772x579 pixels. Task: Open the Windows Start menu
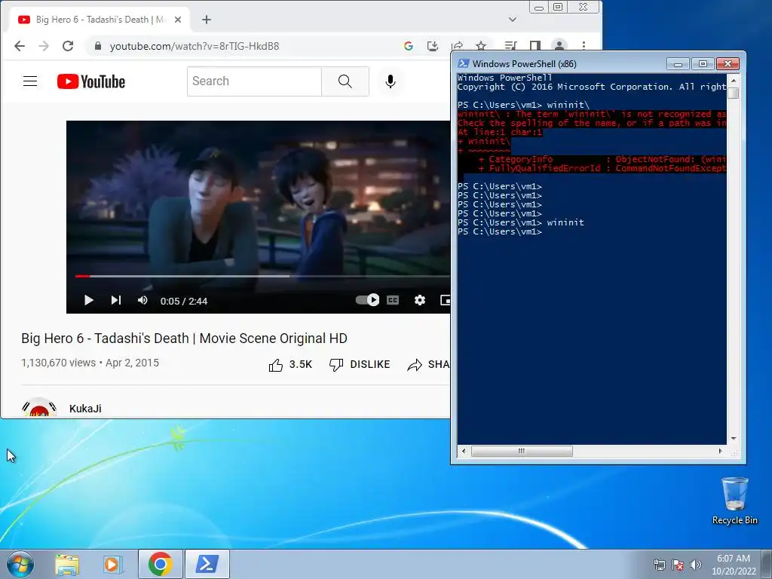[20, 564]
